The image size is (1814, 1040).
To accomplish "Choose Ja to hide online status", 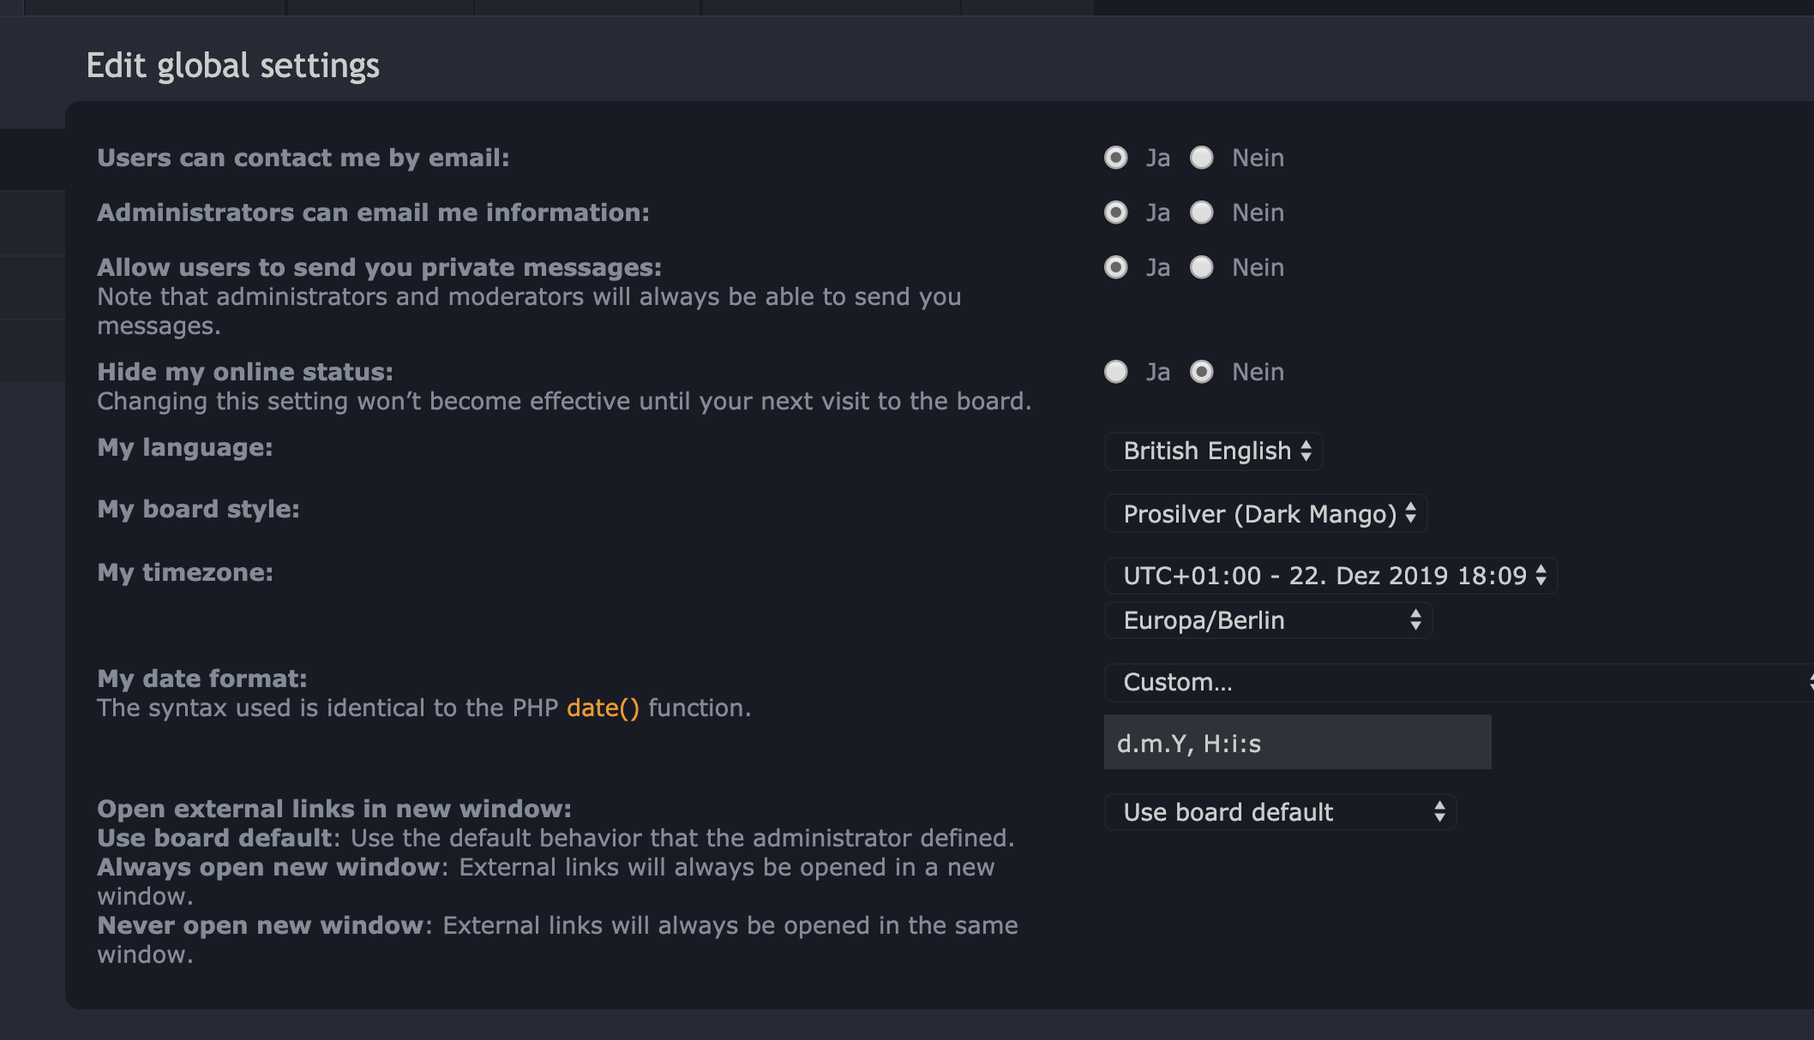I will pos(1115,372).
